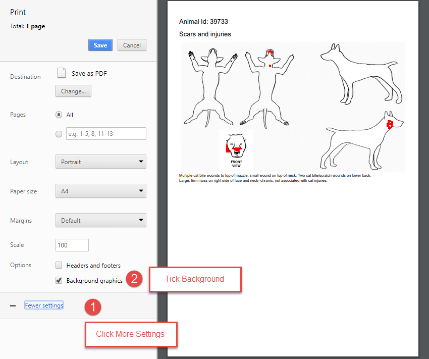Screen dimensions: 429x359
Task: Click the red step 2 marker
Action: point(134,279)
